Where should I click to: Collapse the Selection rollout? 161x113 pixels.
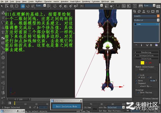[x=146, y=59]
